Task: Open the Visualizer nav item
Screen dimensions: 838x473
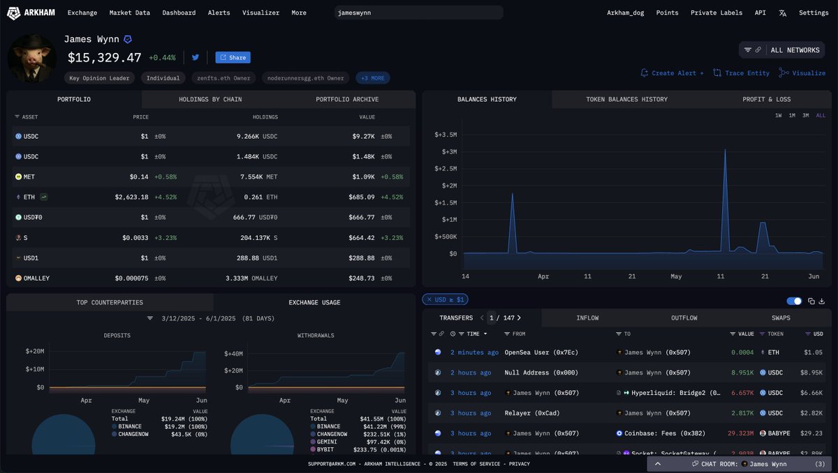Action: coord(260,13)
